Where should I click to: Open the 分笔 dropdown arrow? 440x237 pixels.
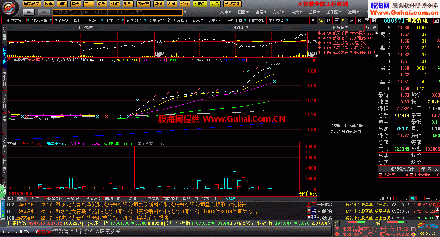tap(102, 20)
